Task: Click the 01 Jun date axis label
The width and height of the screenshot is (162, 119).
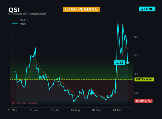Action: coord(34,110)
